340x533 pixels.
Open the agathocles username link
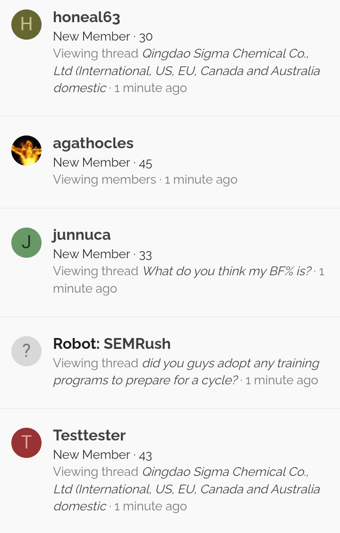click(93, 144)
